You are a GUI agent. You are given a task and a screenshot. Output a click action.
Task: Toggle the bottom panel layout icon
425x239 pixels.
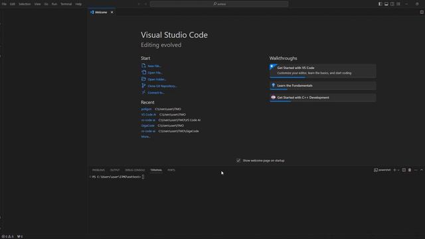pyautogui.click(x=386, y=4)
